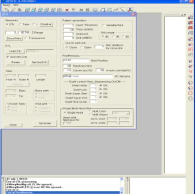Click the A-axis override input field

(100, 70)
